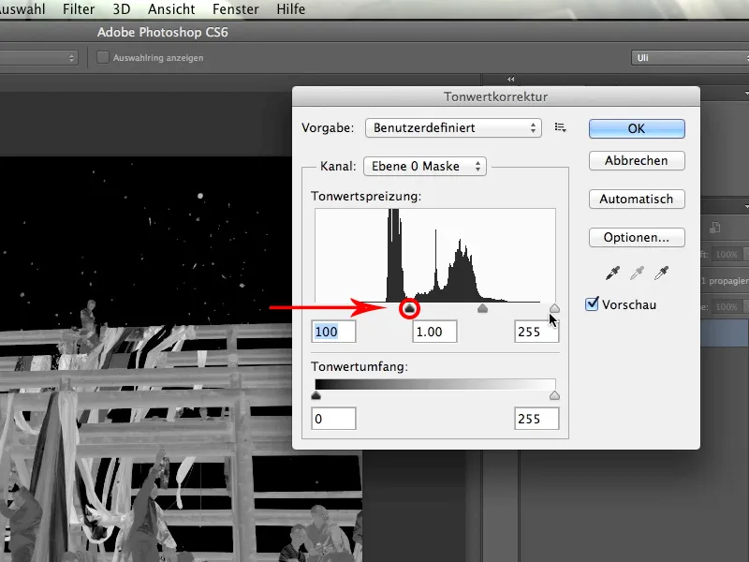Click the Tonwertumfang gradient bar
749x562 pixels.
[435, 385]
